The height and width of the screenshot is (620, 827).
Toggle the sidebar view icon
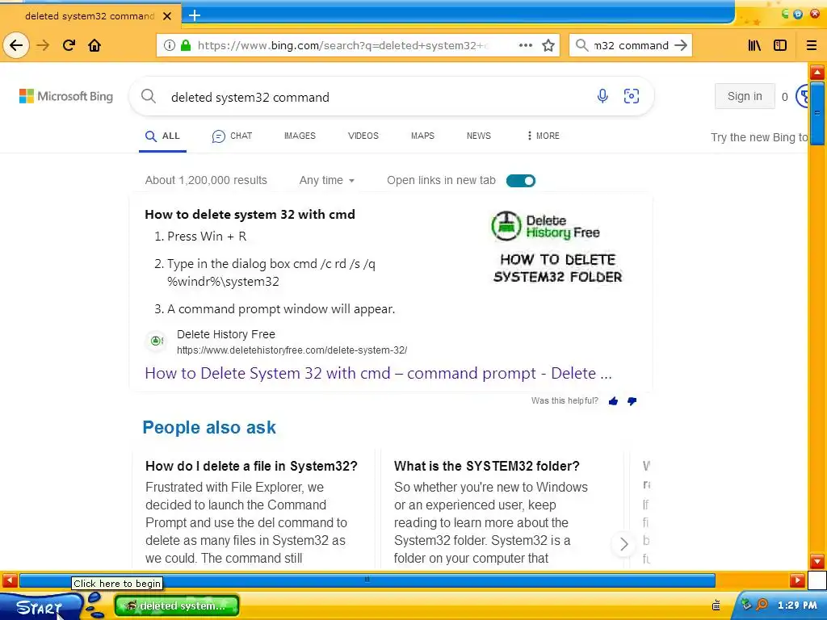pos(780,45)
